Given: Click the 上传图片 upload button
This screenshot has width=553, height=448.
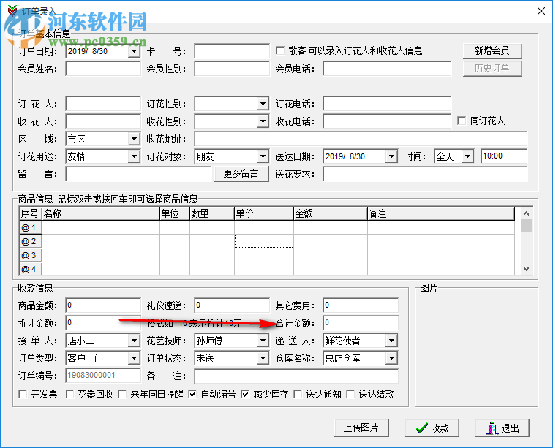Looking at the screenshot, I should pos(361,428).
